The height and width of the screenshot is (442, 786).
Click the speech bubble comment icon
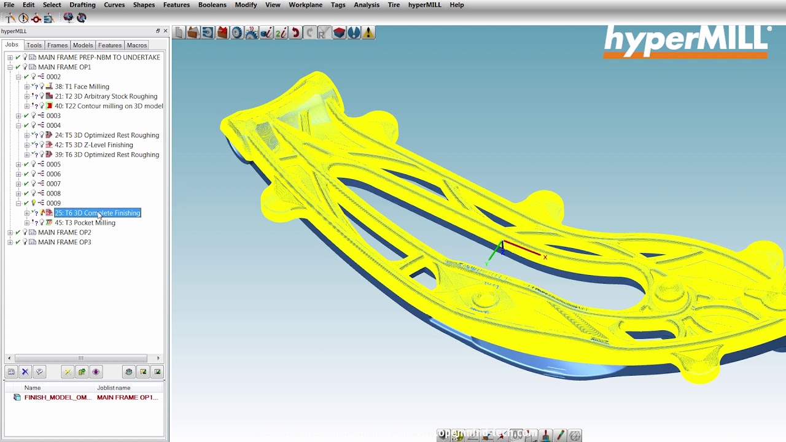[x=39, y=372]
